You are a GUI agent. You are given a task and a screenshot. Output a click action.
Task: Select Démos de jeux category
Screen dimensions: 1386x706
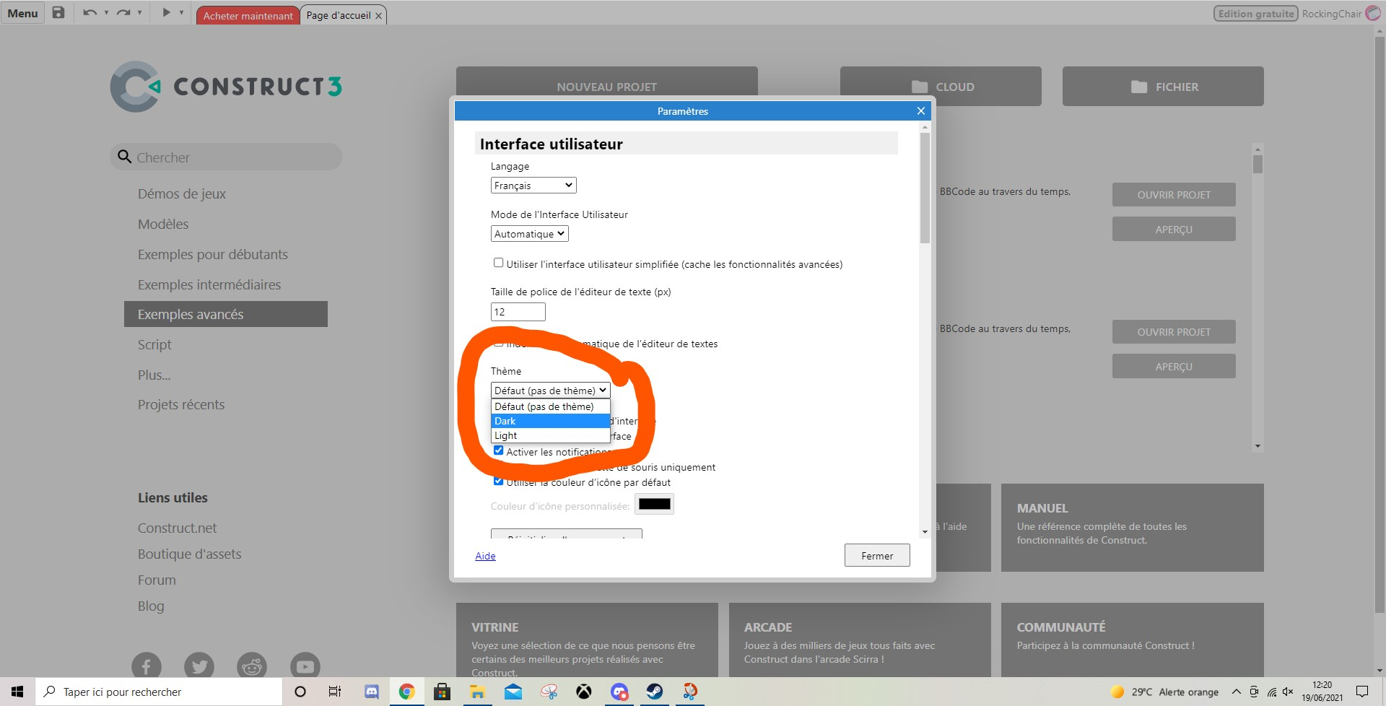tap(182, 193)
